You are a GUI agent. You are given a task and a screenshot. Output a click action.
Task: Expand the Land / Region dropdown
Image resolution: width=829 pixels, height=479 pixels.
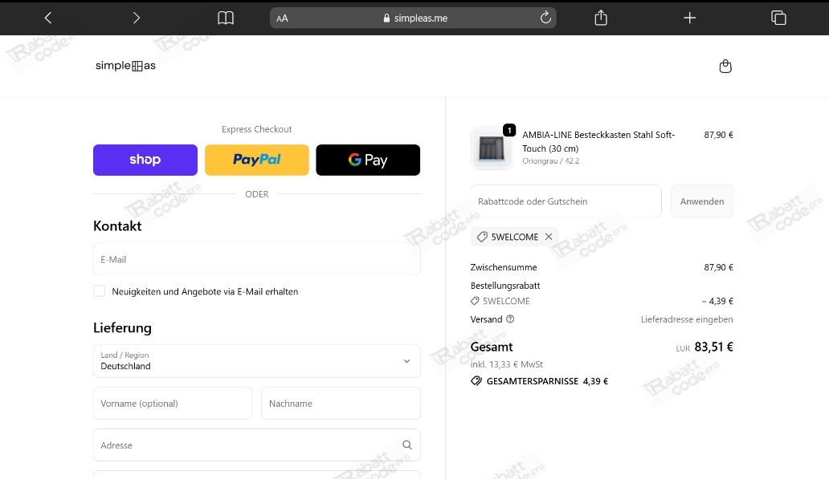pos(257,361)
